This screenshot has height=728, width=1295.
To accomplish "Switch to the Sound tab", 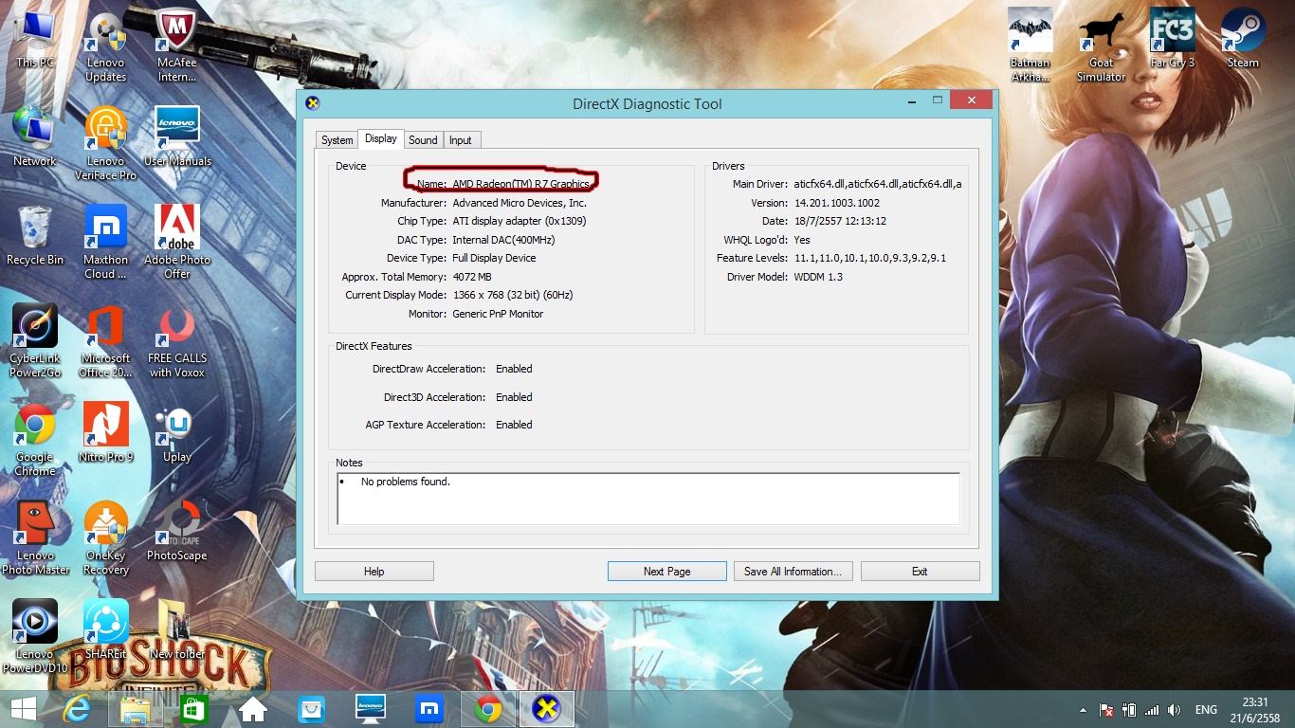I will click(x=423, y=140).
